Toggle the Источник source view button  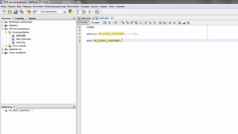[83, 23]
